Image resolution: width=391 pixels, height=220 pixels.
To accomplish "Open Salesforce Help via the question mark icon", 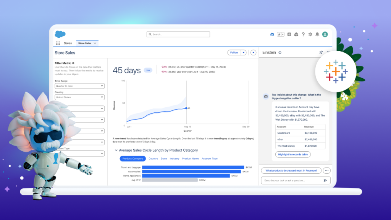I will tap(303, 34).
